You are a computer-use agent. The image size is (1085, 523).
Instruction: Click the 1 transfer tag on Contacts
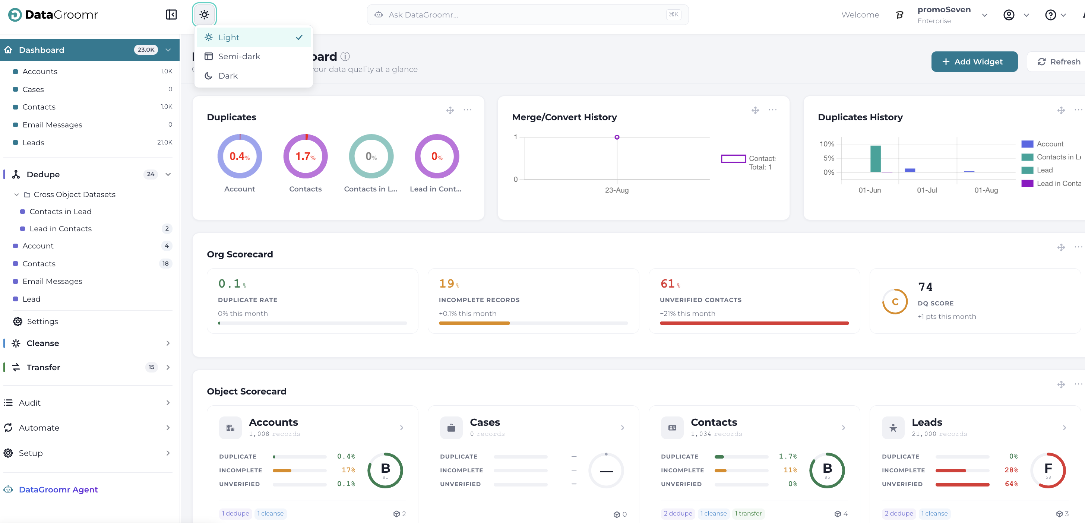[x=748, y=513]
